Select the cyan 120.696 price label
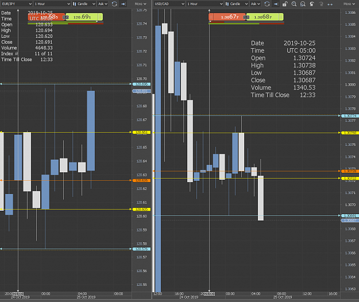Viewport: 359px width, 302px height. click(141, 84)
